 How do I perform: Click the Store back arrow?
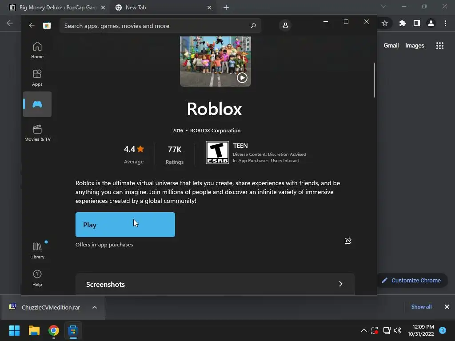click(32, 25)
